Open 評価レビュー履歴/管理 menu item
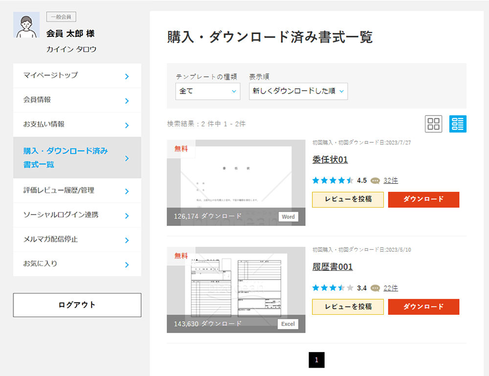This screenshot has height=376, width=489. pos(77,190)
